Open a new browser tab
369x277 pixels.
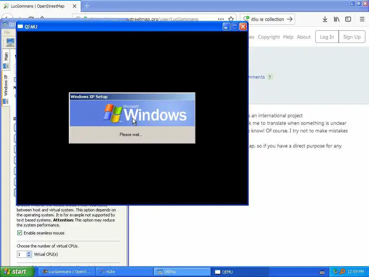click(x=87, y=6)
